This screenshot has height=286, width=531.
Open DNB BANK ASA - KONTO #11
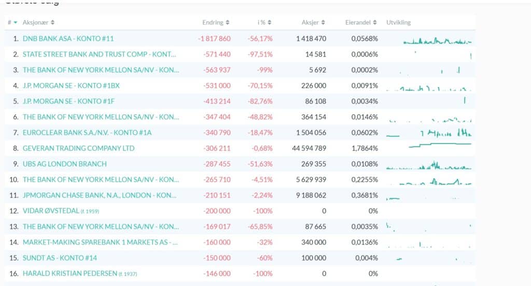pyautogui.click(x=68, y=38)
